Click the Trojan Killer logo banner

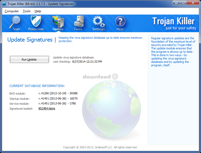tap(174, 24)
